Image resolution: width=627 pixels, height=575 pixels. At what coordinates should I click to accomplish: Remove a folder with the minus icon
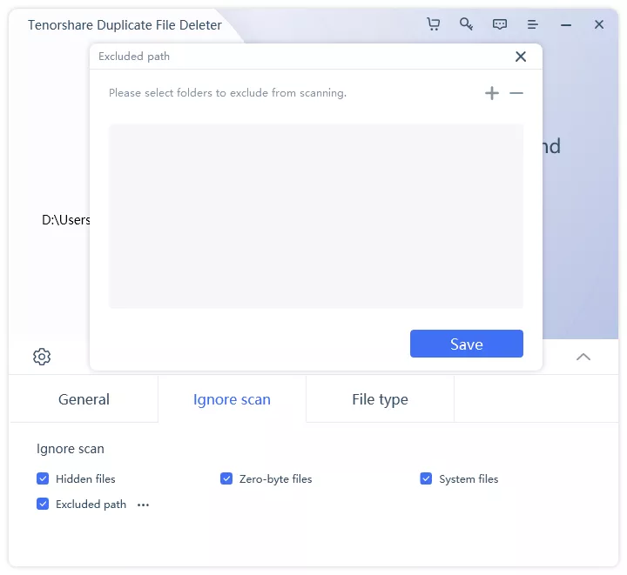tap(516, 93)
